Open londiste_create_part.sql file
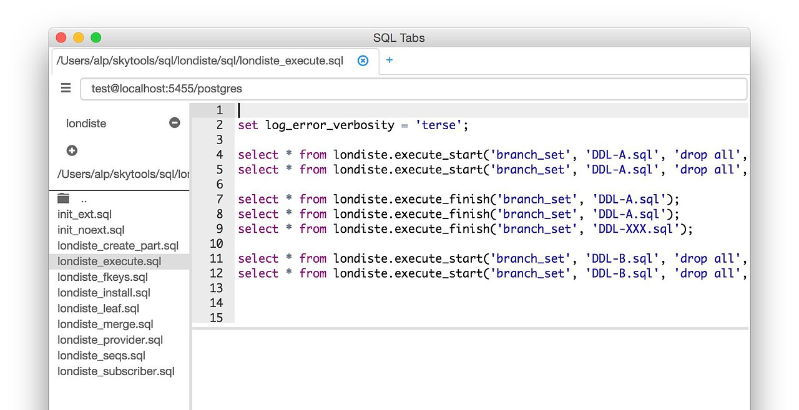The height and width of the screenshot is (410, 799). (118, 246)
